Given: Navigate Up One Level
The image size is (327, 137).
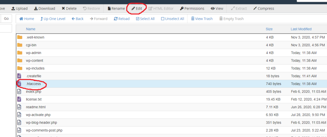Looking at the screenshot, I should [53, 19].
